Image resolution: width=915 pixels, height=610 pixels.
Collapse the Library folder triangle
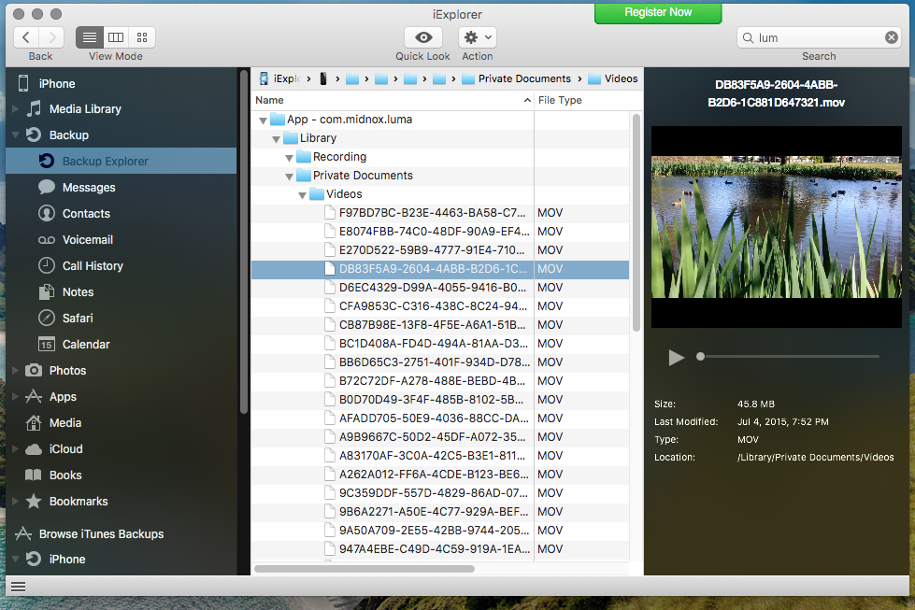click(x=276, y=139)
